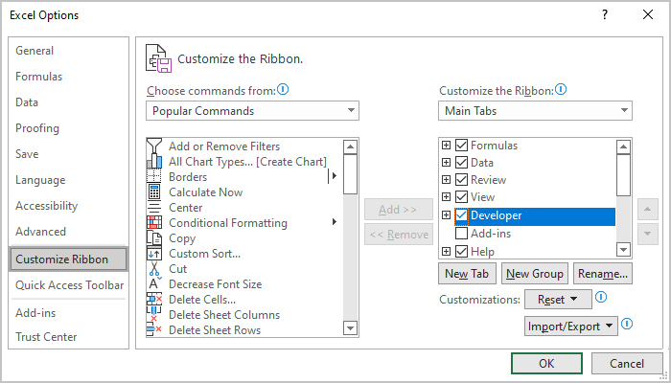The height and width of the screenshot is (383, 671).
Task: Enable the Add-ins checkbox
Action: (x=462, y=233)
